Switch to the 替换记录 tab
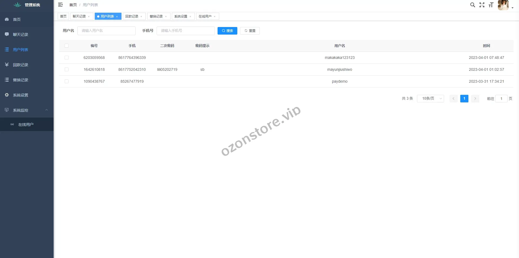The width and height of the screenshot is (519, 258). [156, 16]
